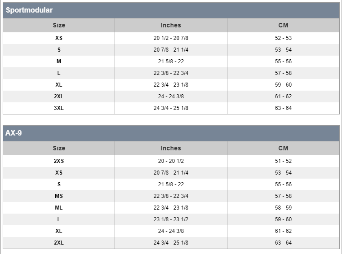342x254 pixels.
Task: Select the Sportmodular Size column header
Action: pos(59,25)
